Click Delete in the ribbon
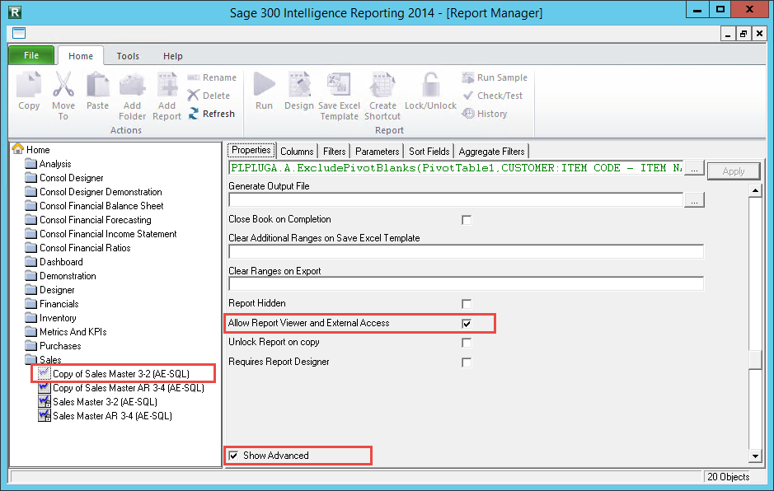This screenshot has width=774, height=491. [209, 96]
